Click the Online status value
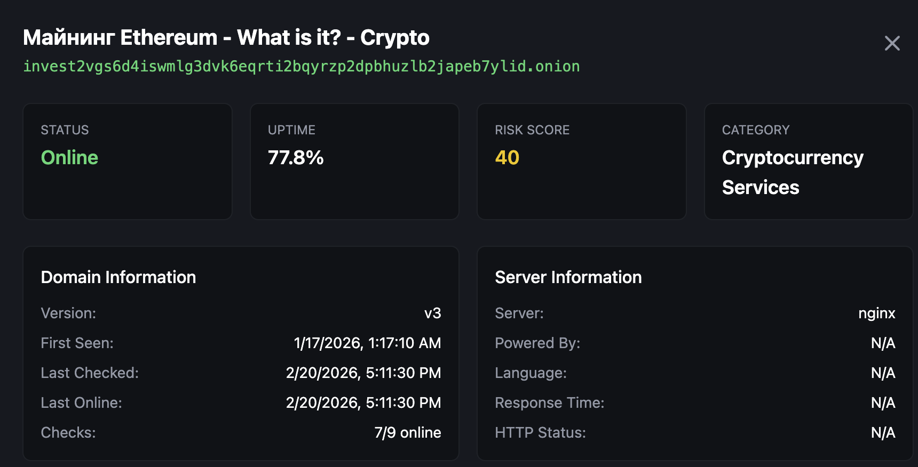The width and height of the screenshot is (918, 467). coord(69,158)
